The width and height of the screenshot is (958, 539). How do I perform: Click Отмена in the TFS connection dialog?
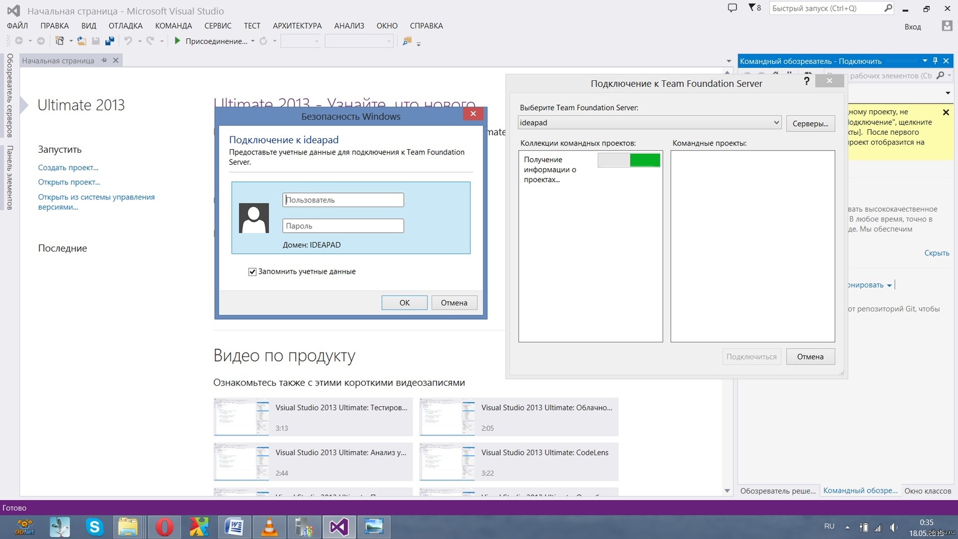[x=810, y=356]
